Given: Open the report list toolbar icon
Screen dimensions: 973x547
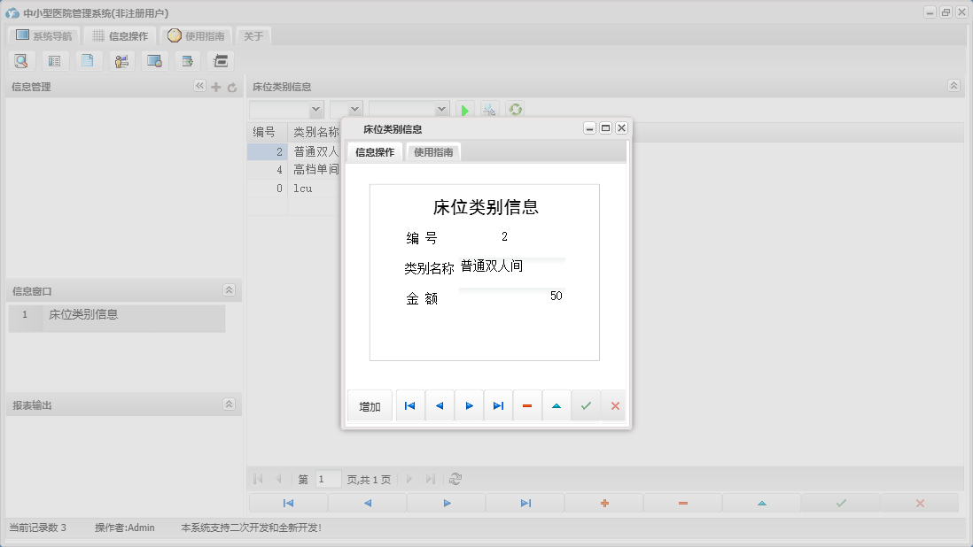Looking at the screenshot, I should coord(55,60).
